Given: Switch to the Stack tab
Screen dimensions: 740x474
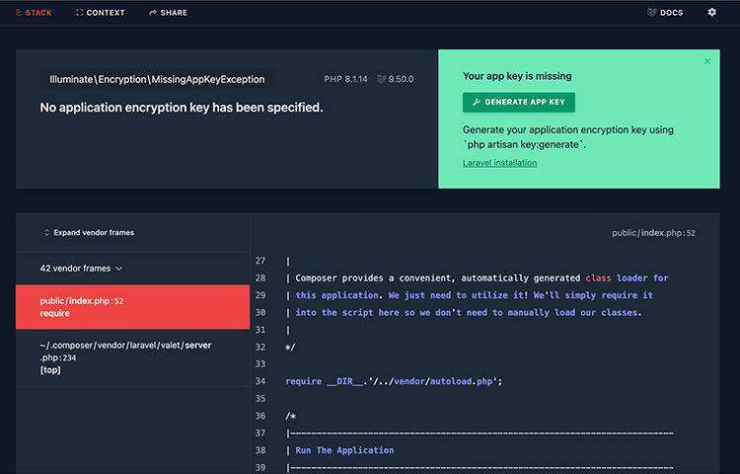Looking at the screenshot, I should click(35, 13).
